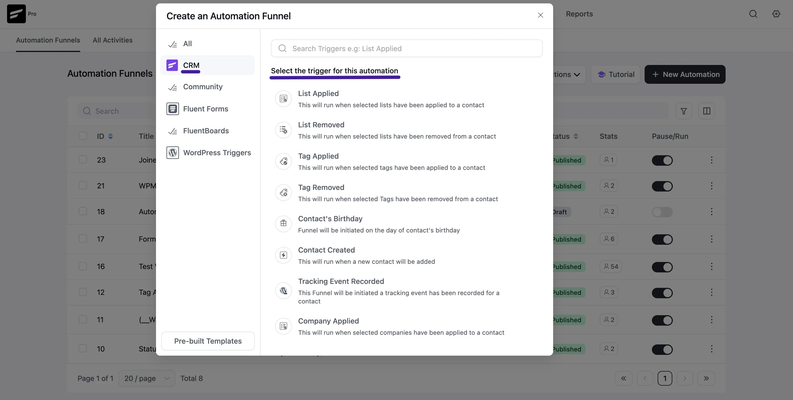The height and width of the screenshot is (400, 793).
Task: Click the List Removed trigger icon
Action: click(283, 130)
